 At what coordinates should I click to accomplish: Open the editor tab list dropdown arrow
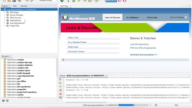(187, 6)
